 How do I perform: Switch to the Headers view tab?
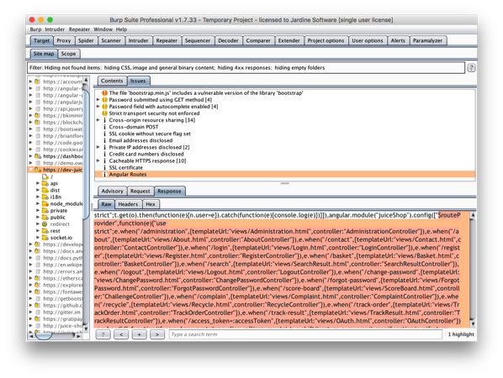click(128, 204)
